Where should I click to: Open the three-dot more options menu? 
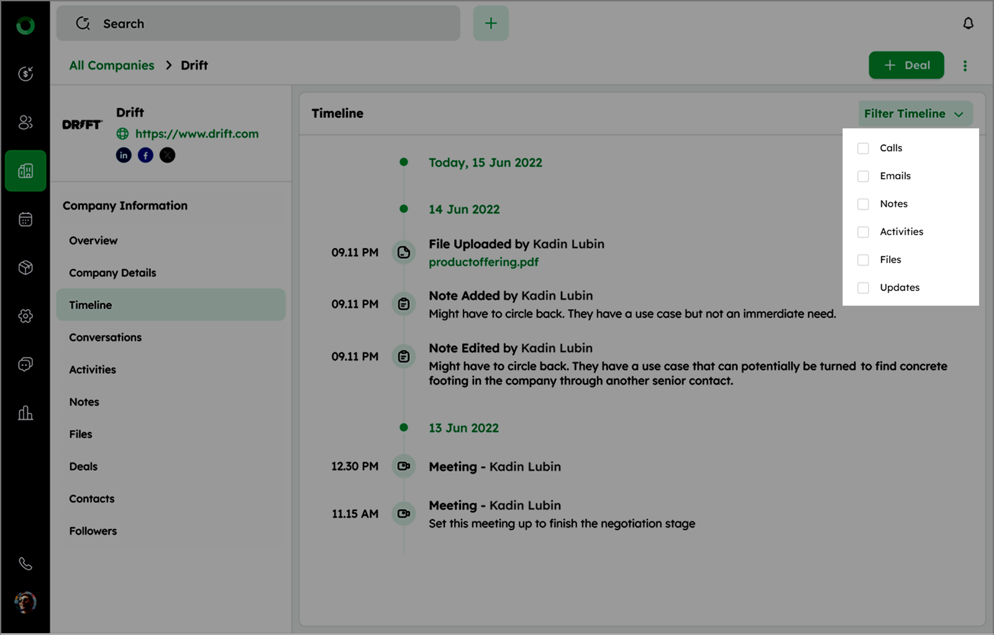(965, 66)
